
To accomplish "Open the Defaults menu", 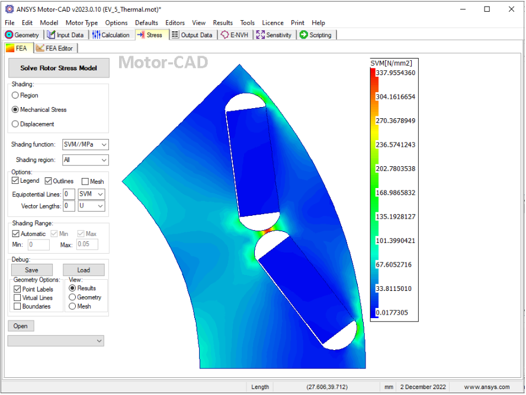I will [x=146, y=22].
